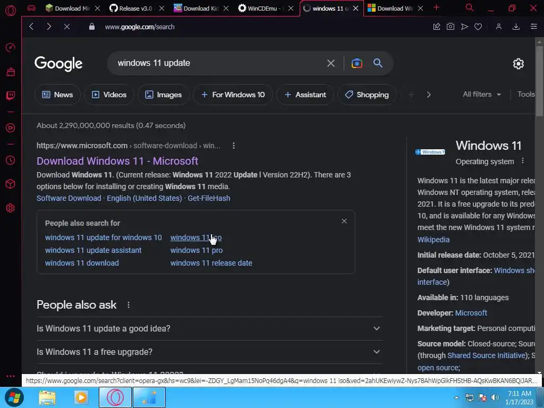The image size is (544, 408).
Task: Switch to Download Minecraft tab
Action: pyautogui.click(x=72, y=8)
